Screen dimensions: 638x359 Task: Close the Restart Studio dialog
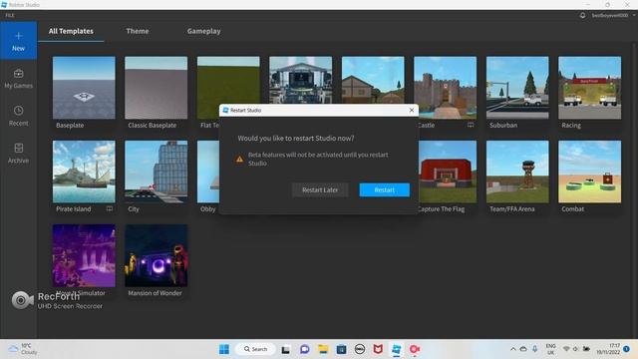412,110
